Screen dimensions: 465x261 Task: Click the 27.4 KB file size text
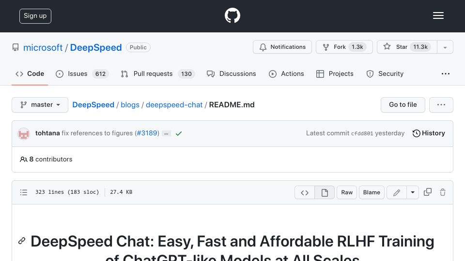[x=121, y=192]
